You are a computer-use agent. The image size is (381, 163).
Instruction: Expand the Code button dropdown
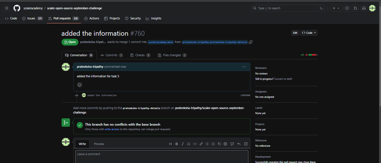[315, 33]
